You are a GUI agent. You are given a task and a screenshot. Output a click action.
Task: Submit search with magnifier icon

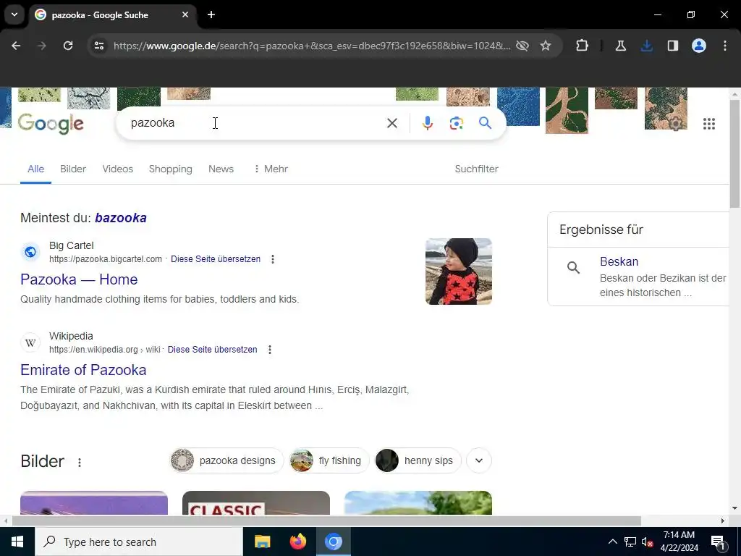[x=485, y=123]
